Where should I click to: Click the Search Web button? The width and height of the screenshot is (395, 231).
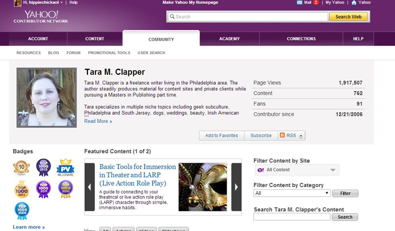click(x=349, y=16)
